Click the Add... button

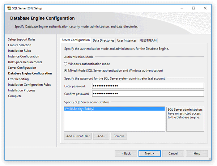point(101,136)
